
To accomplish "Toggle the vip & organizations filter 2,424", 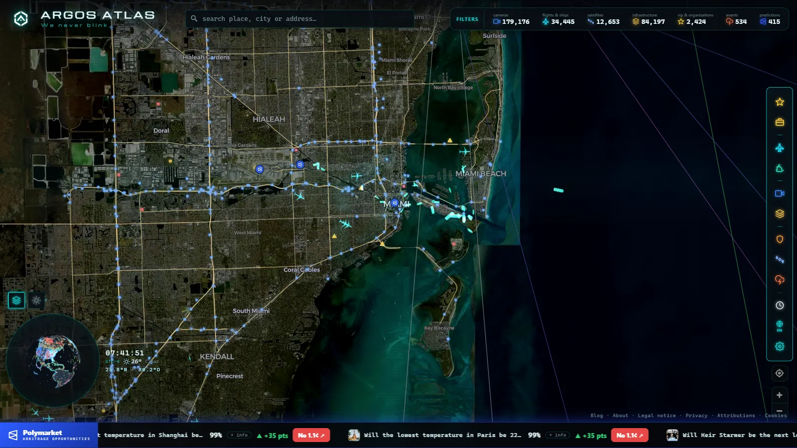I will 695,19.
